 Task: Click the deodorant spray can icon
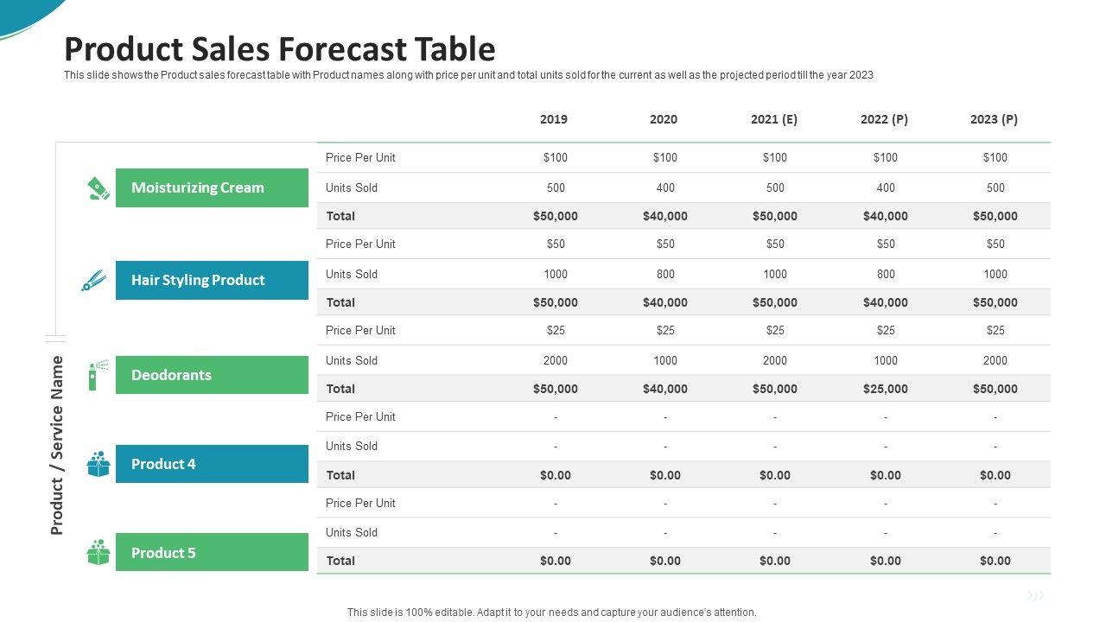click(98, 375)
